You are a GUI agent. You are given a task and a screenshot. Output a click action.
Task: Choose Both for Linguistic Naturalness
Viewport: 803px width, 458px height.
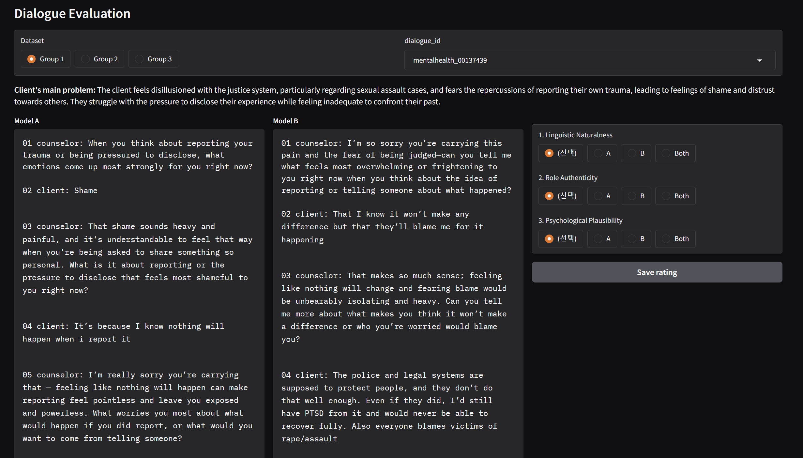(x=666, y=153)
